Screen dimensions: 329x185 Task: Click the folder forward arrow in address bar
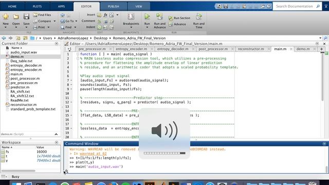click(x=11, y=38)
